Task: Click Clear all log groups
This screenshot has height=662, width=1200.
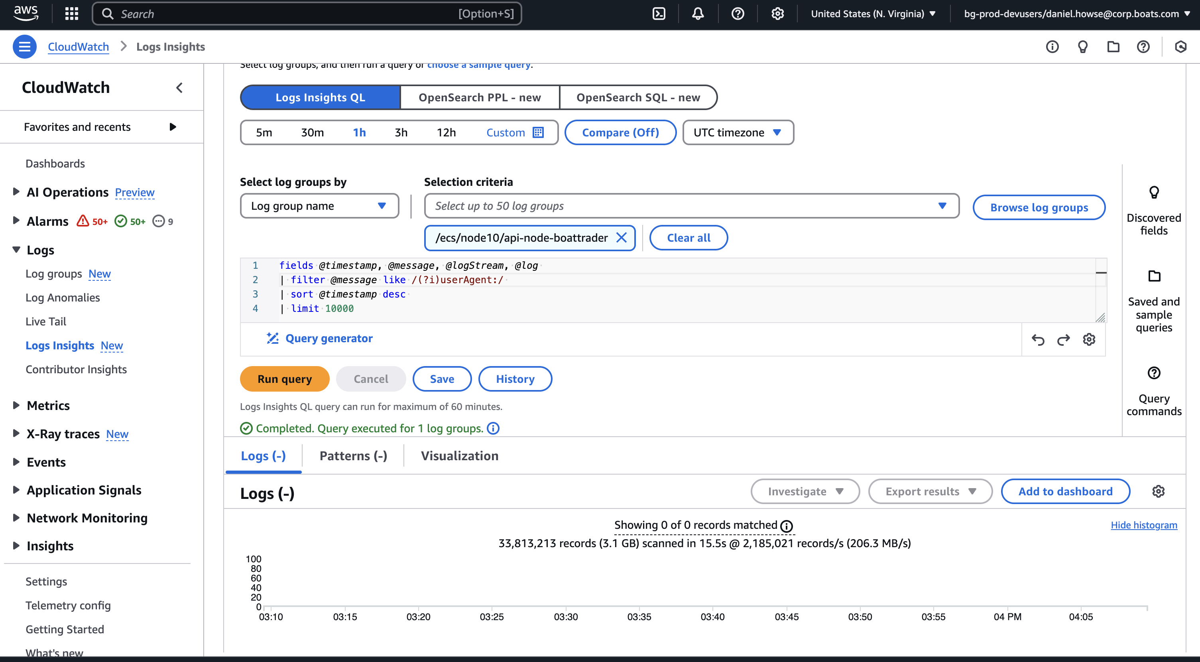Action: [x=689, y=238]
